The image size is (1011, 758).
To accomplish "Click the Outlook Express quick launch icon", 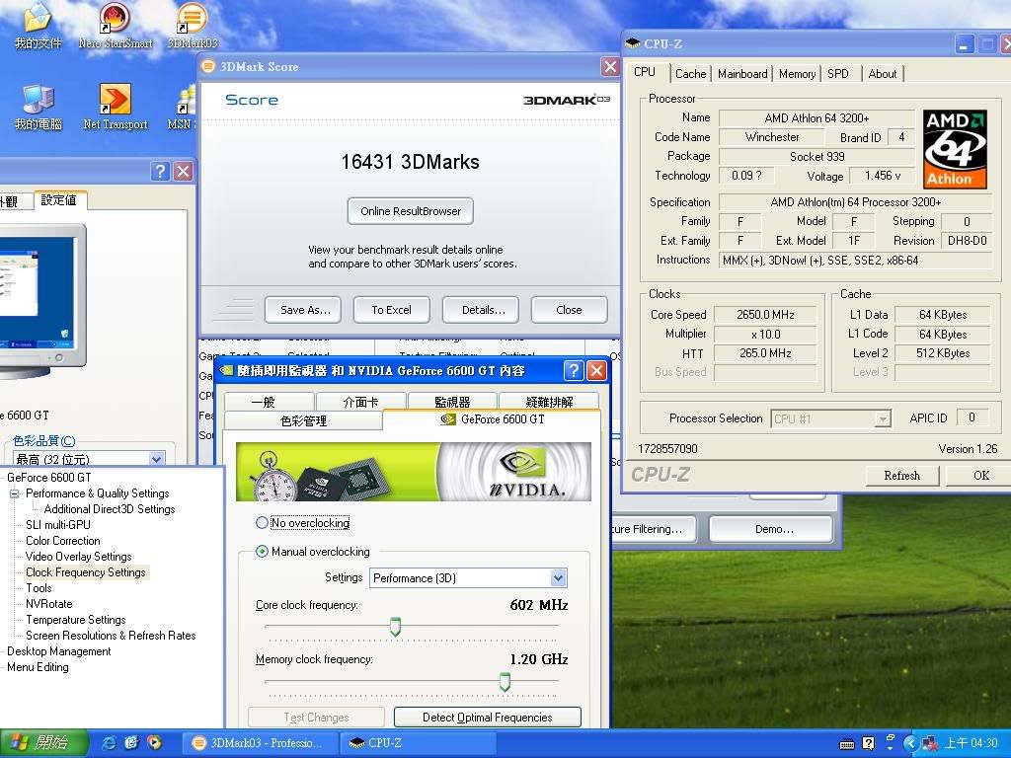I will coord(132,743).
